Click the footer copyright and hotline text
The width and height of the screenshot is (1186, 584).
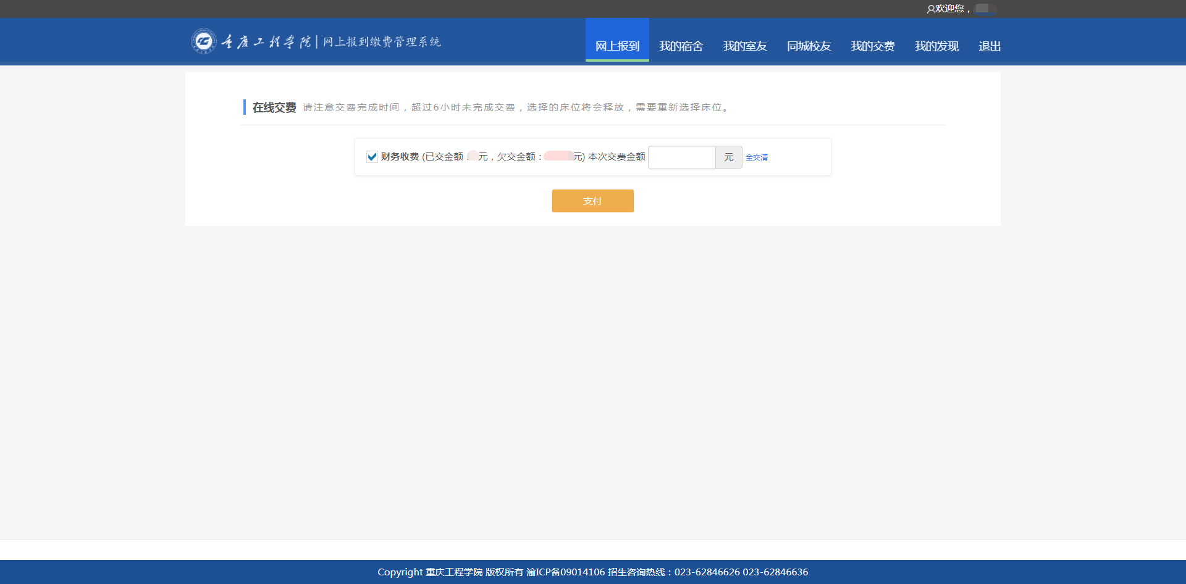coord(592,572)
